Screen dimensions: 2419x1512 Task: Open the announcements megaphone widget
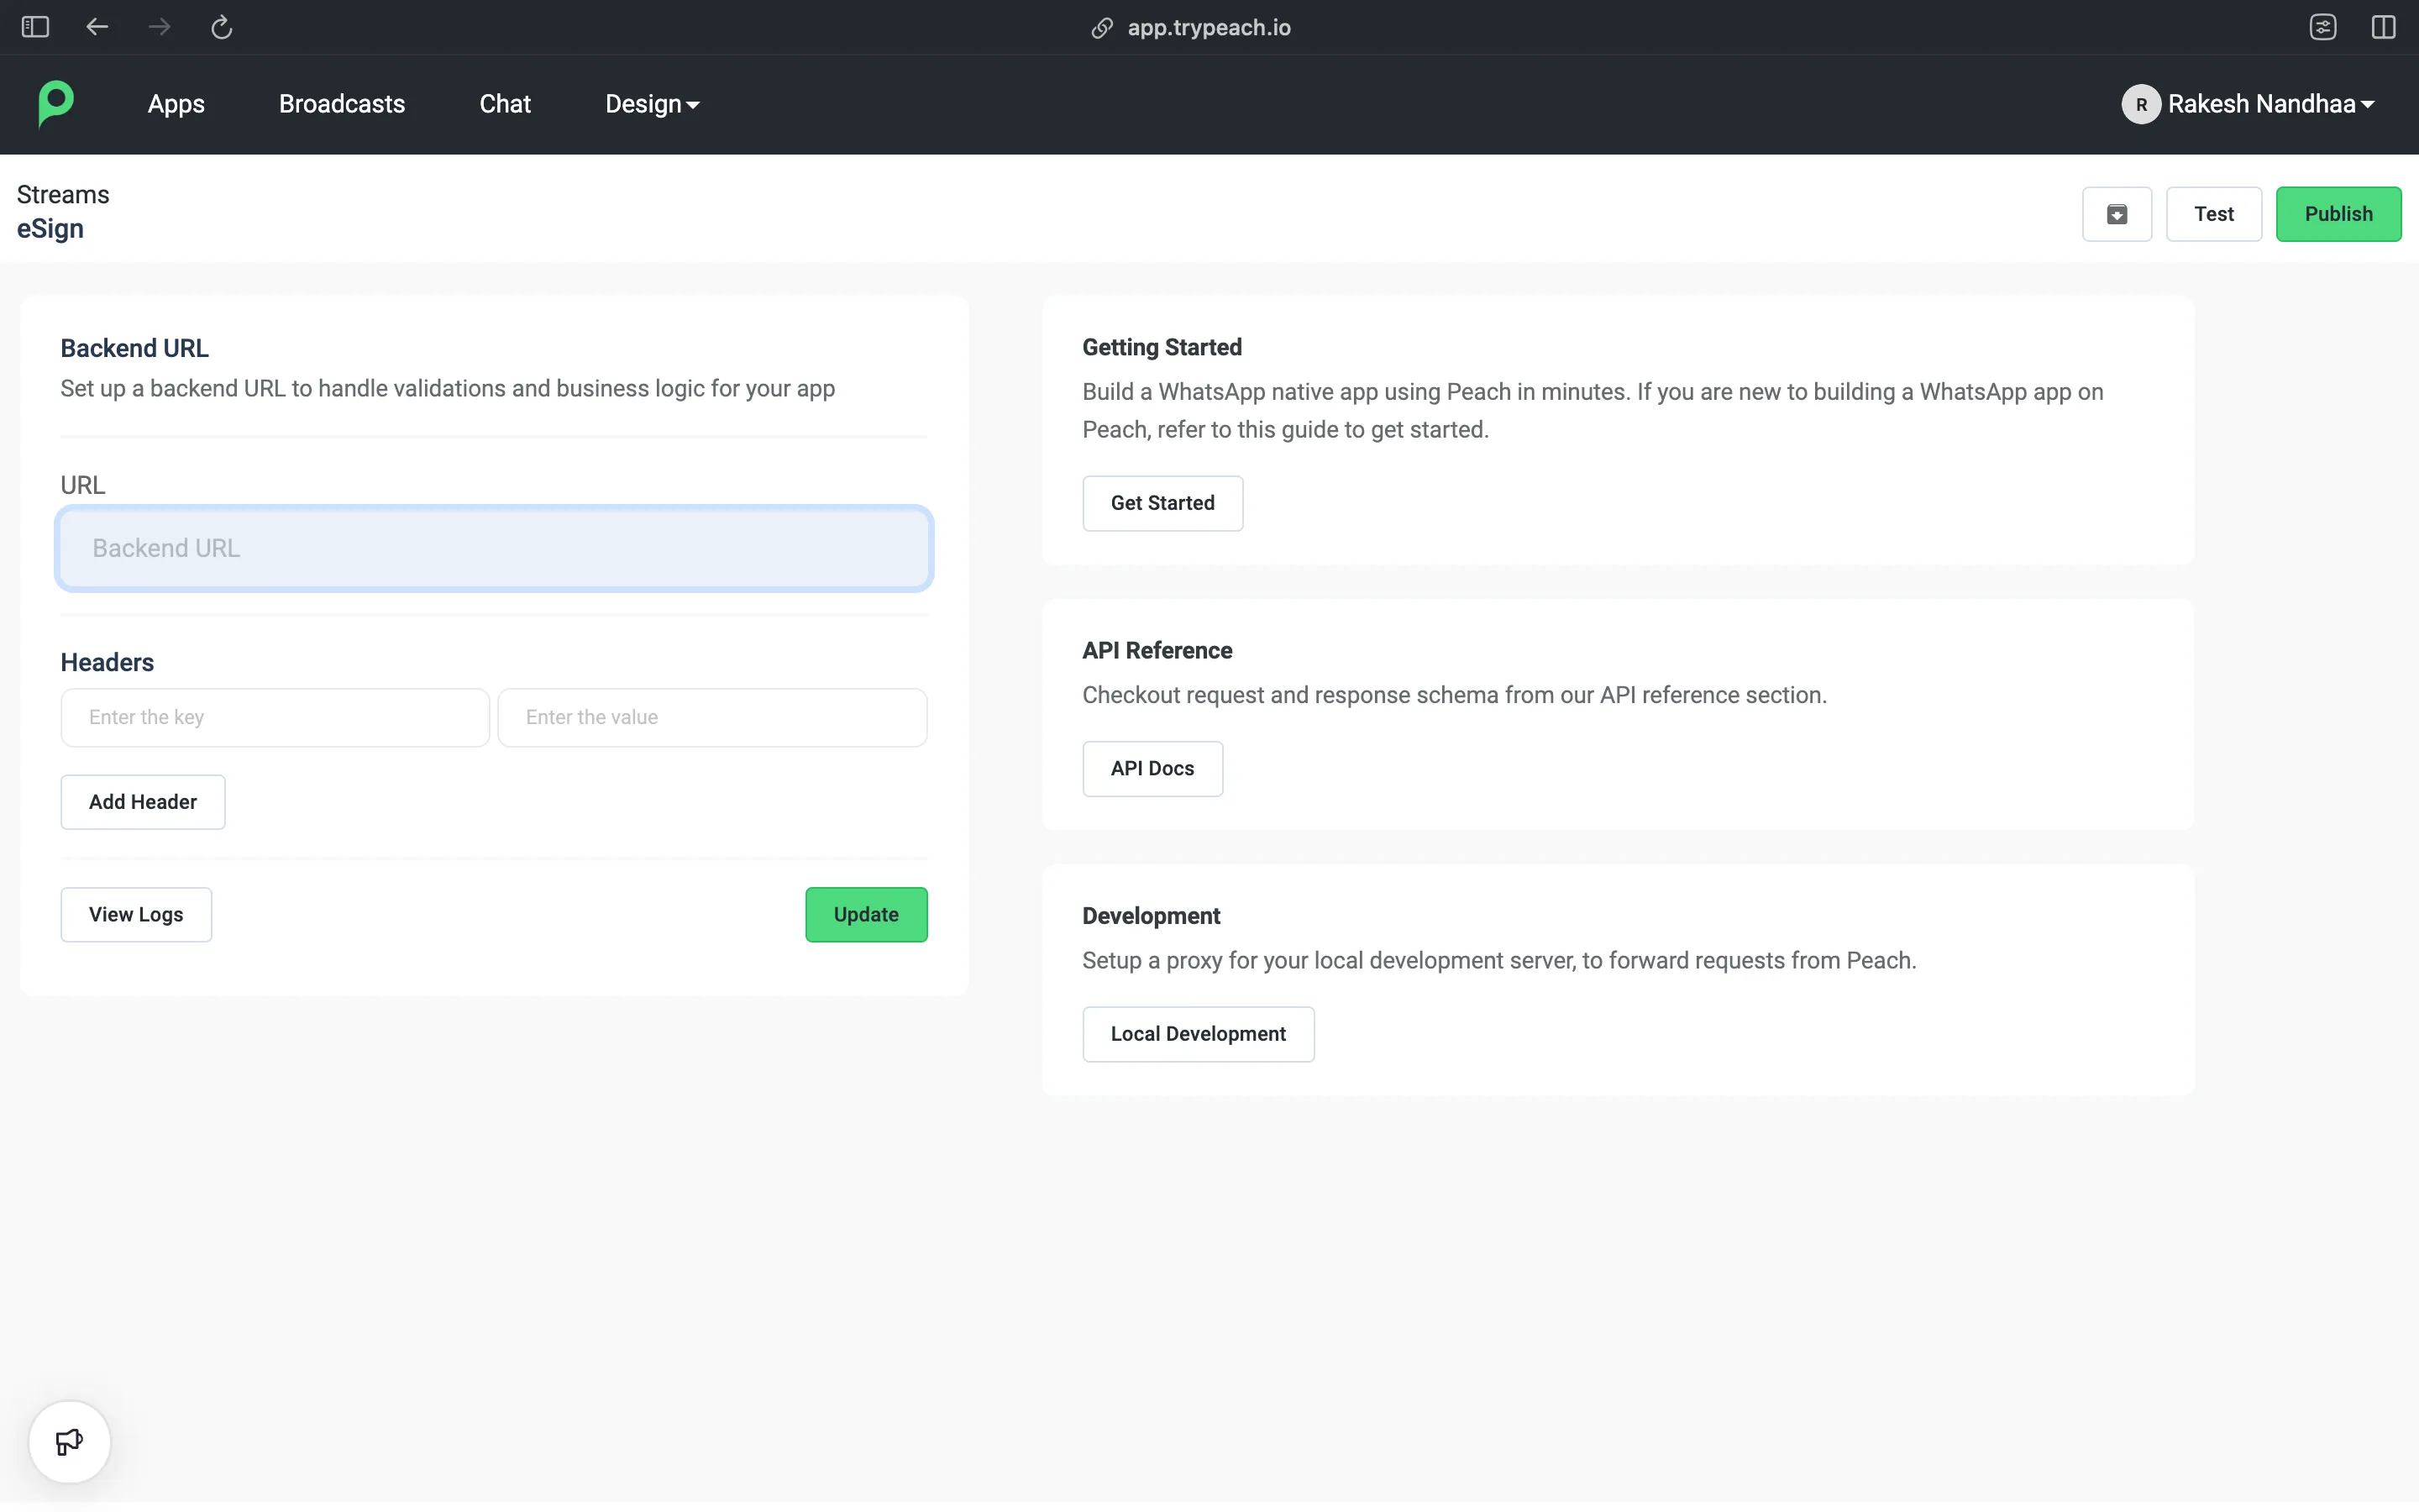[x=69, y=1442]
